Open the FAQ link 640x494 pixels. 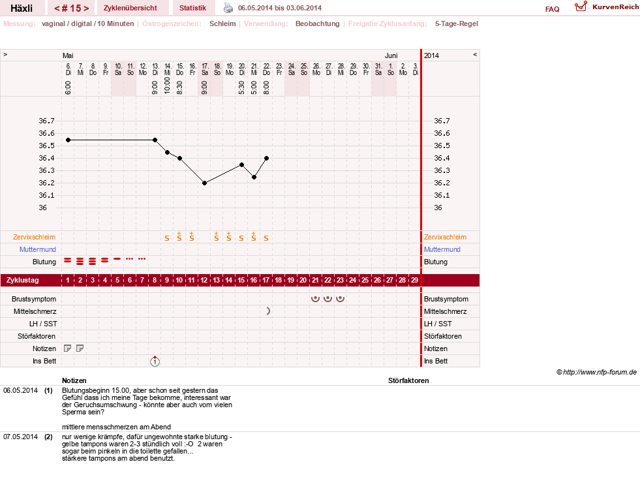552,9
